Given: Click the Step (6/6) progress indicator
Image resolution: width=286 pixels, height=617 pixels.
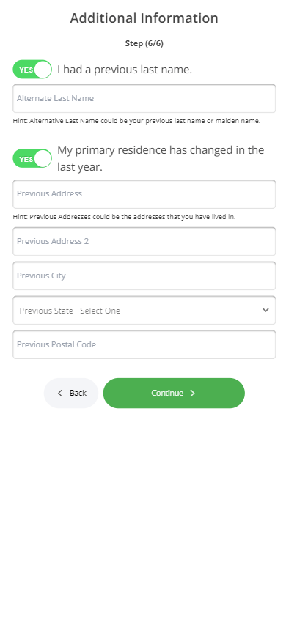Looking at the screenshot, I should (144, 43).
